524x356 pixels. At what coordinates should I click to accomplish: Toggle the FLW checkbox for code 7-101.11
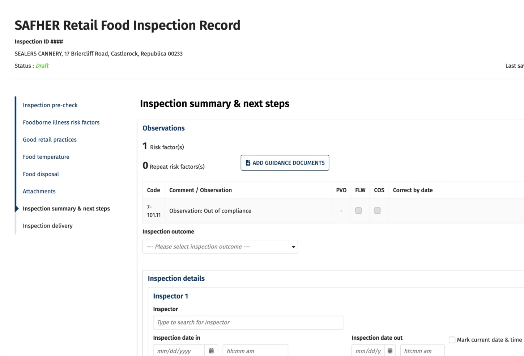358,210
